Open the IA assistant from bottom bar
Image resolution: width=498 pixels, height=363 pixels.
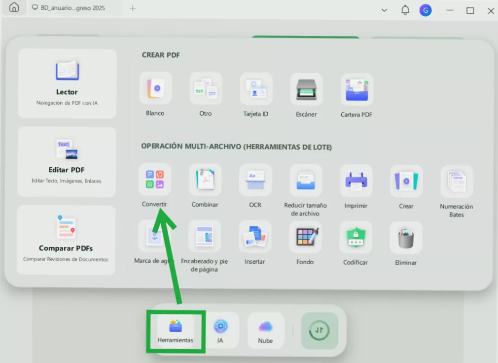(x=220, y=331)
